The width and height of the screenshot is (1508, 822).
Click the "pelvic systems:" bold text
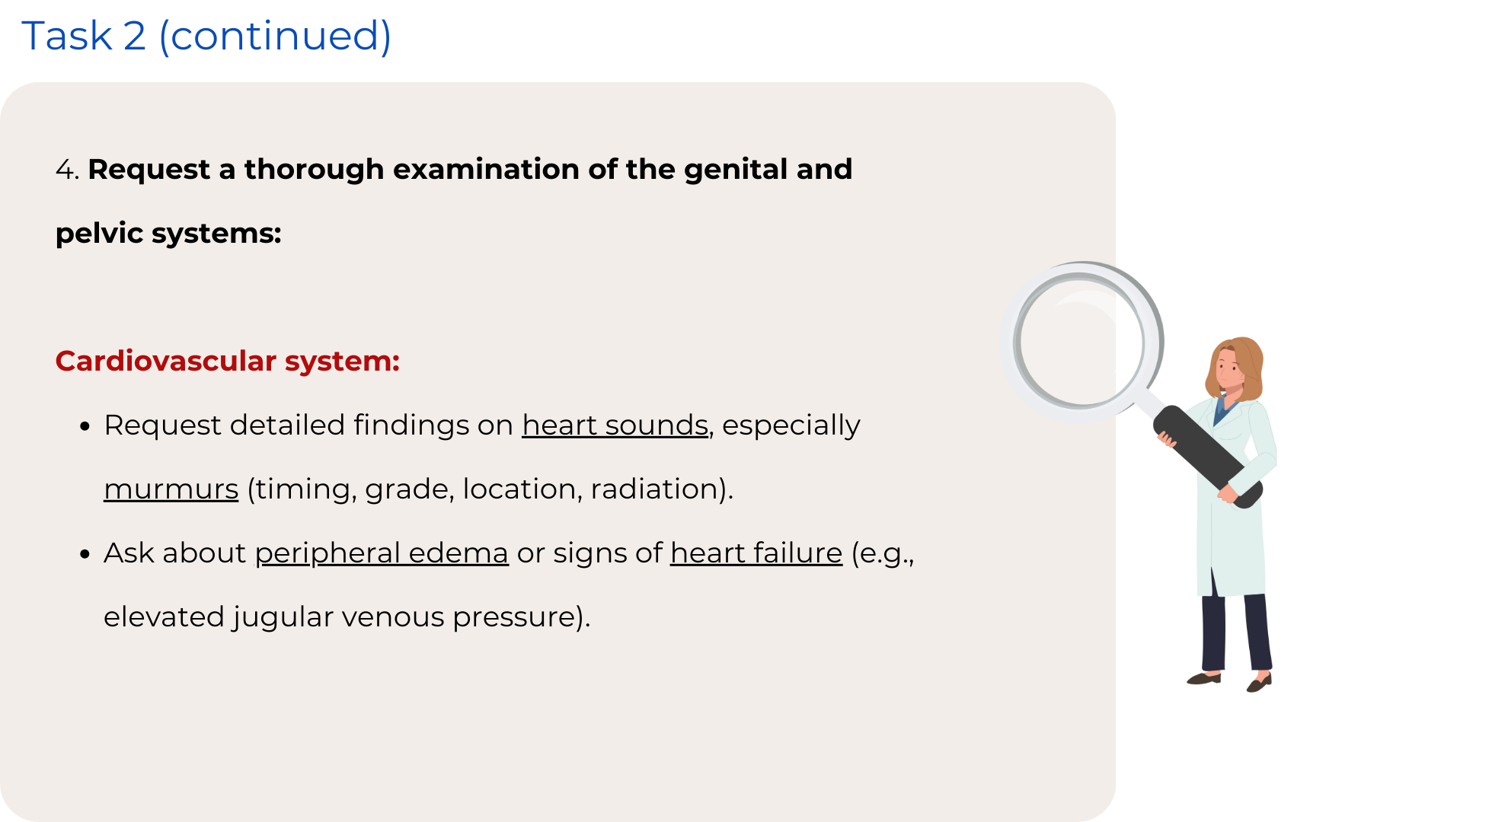[x=168, y=233]
